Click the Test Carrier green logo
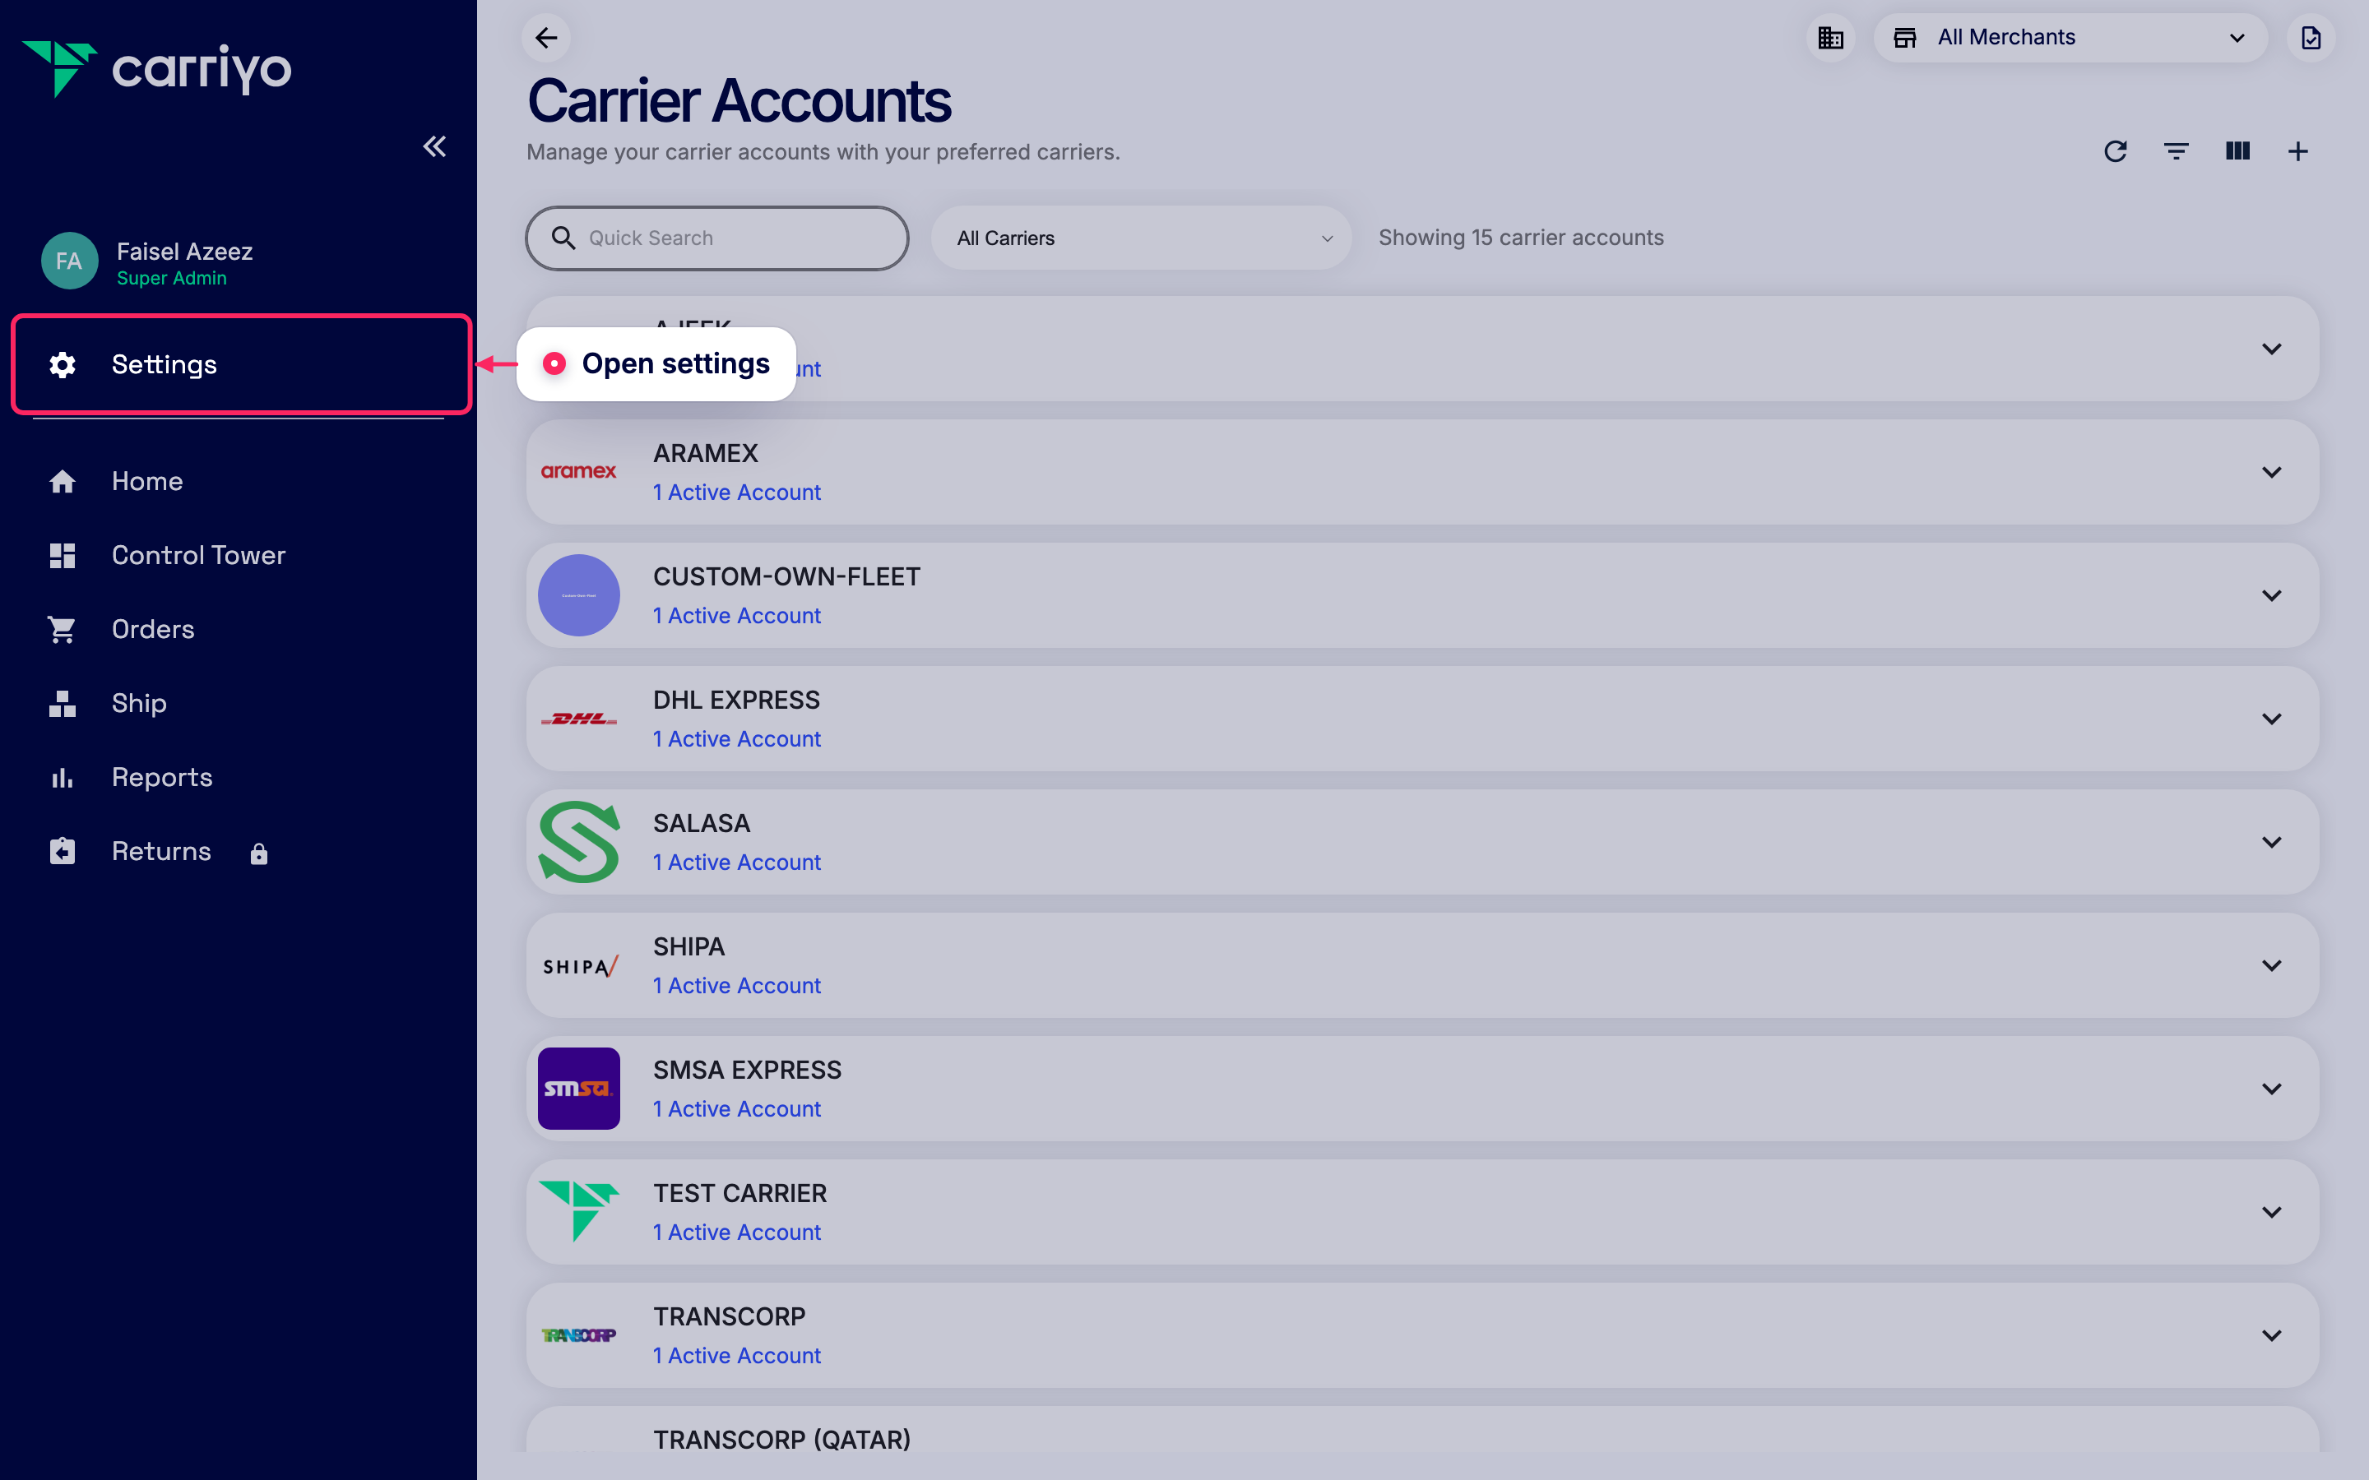Viewport: 2369px width, 1480px height. (578, 1211)
